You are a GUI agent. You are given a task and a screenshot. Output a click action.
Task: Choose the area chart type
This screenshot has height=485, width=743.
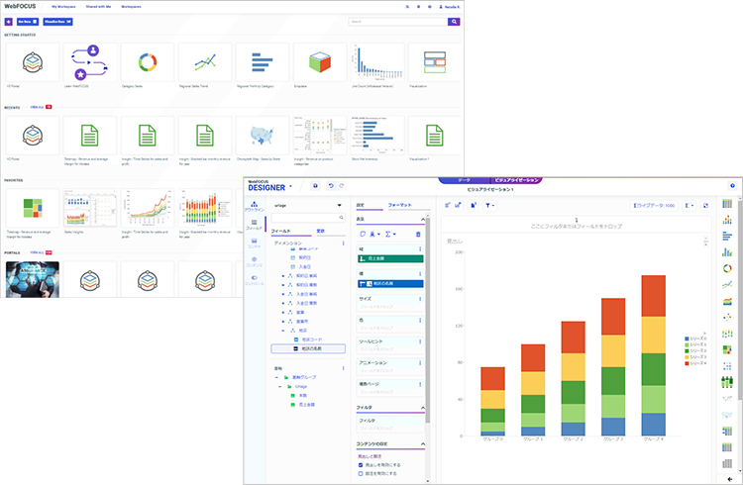[727, 301]
